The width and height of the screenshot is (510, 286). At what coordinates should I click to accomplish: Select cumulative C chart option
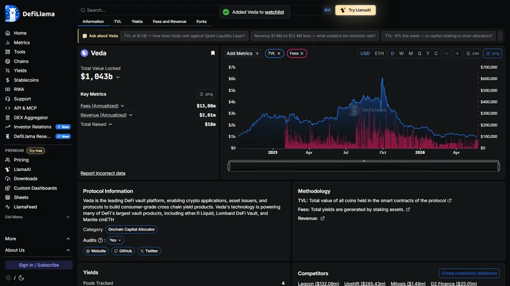(x=436, y=53)
